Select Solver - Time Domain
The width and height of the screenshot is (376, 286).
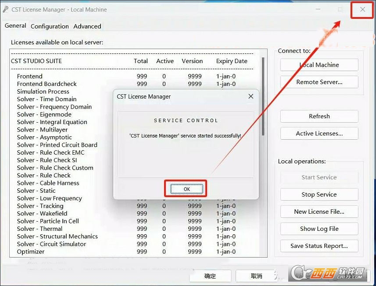tap(47, 99)
